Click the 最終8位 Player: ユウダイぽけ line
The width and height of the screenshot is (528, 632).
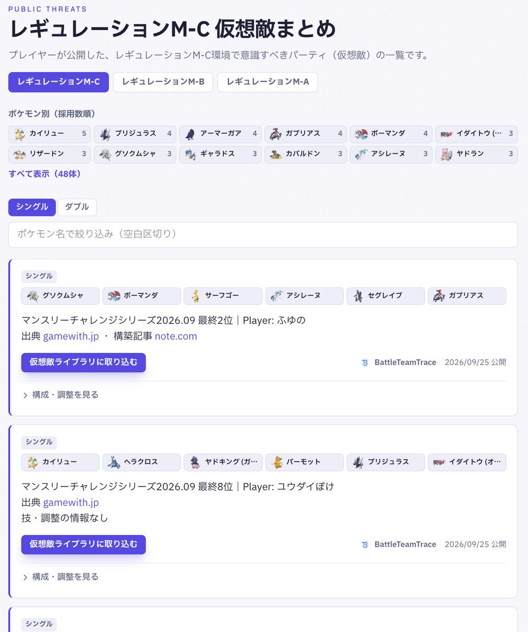(178, 487)
